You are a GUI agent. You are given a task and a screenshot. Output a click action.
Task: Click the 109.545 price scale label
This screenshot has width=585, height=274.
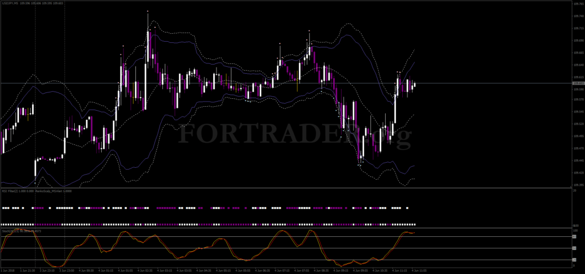pos(578,111)
